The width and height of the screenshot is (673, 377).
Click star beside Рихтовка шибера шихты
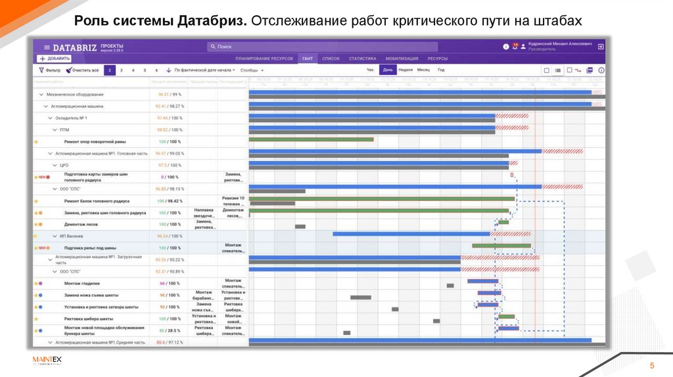click(x=36, y=319)
